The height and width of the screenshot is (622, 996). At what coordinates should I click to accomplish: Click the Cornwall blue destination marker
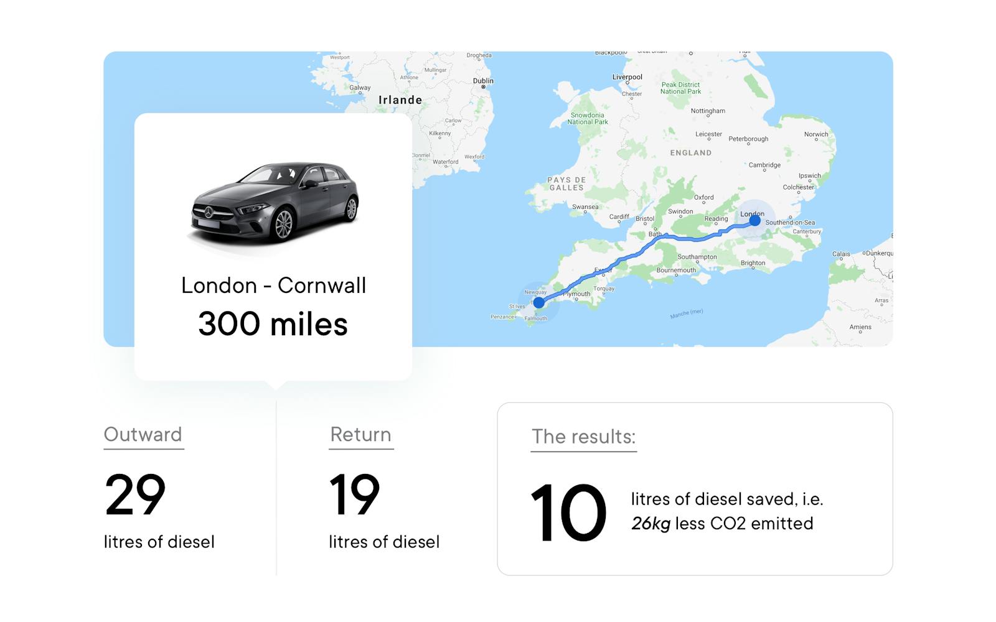pos(538,303)
